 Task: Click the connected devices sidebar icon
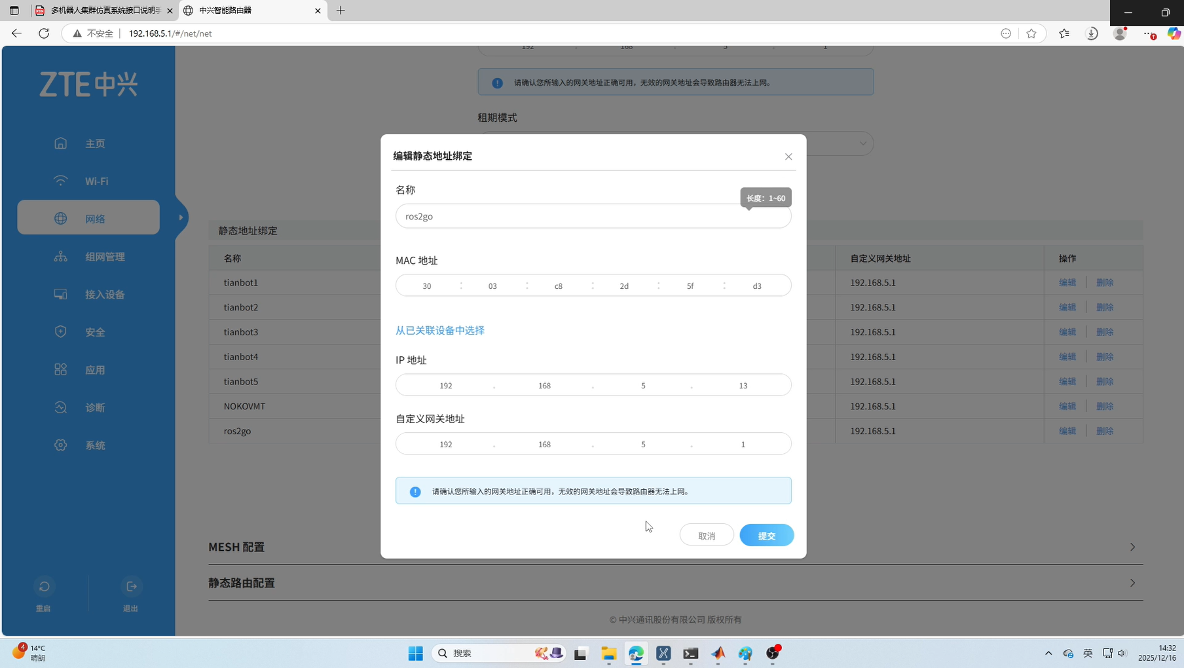click(61, 295)
